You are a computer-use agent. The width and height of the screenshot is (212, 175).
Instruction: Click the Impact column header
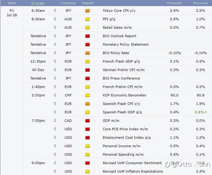88,3
